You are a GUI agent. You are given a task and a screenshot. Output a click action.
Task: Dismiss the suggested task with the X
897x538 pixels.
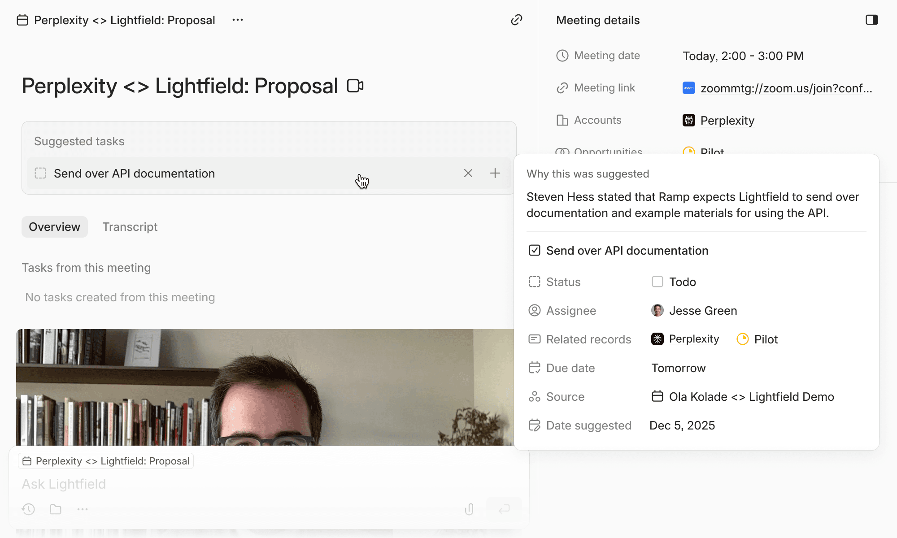468,173
